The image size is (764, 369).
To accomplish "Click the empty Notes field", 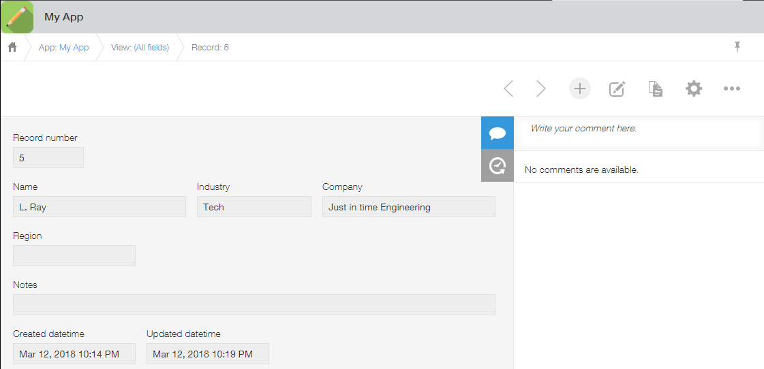I will pos(254,305).
